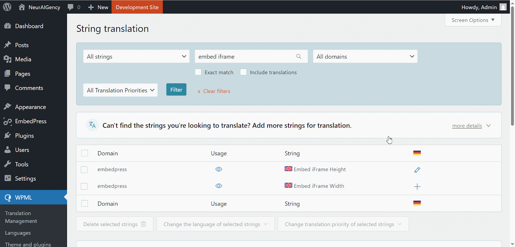
Task: Click the scrollbar down arrow
Action: (x=512, y=244)
